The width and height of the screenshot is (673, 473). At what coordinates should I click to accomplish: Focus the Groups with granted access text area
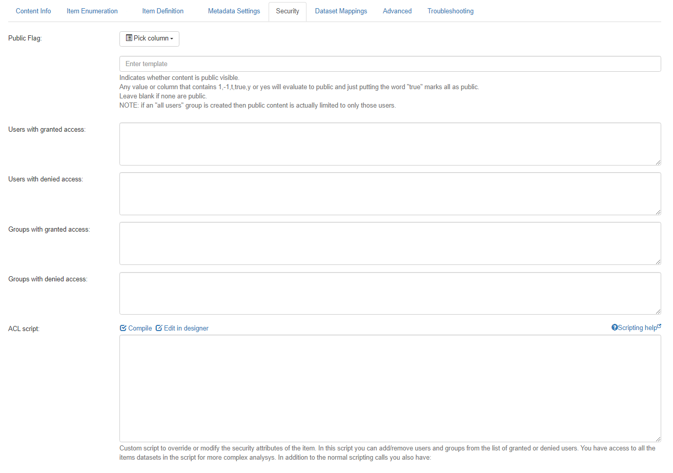pos(390,243)
